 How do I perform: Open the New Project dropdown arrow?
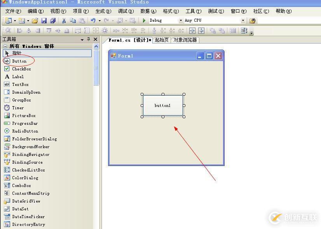point(15,21)
